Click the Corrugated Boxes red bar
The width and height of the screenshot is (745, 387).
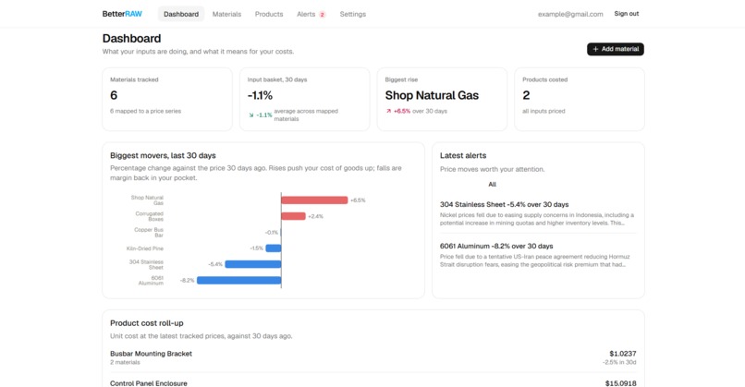293,216
